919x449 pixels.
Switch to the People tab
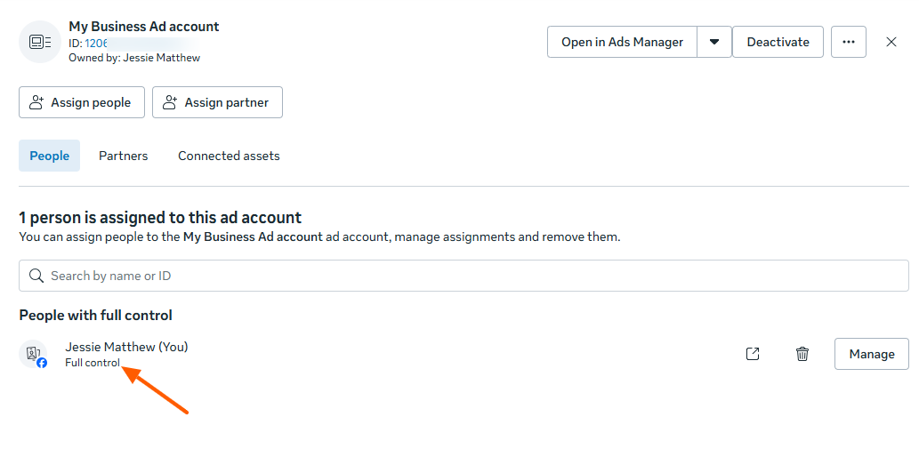click(x=49, y=156)
